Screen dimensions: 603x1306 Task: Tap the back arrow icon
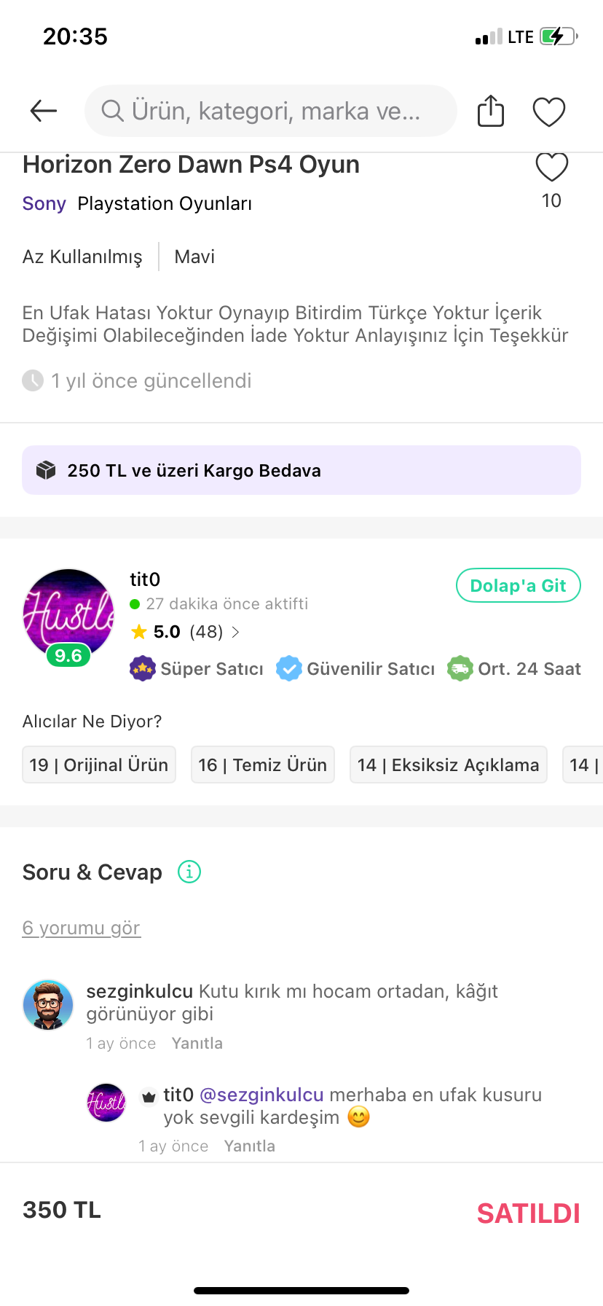click(44, 111)
